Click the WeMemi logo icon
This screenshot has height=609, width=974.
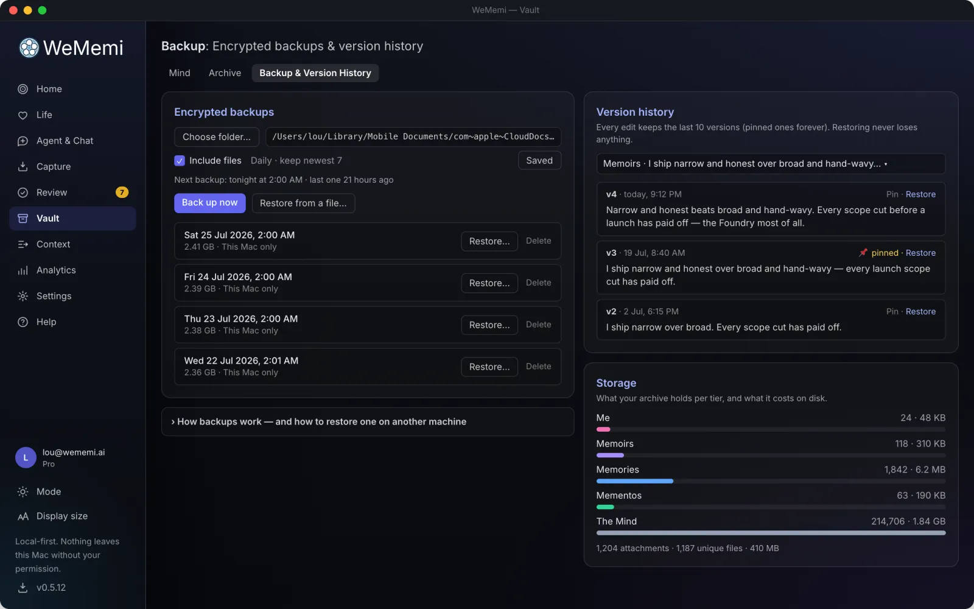[x=29, y=48]
